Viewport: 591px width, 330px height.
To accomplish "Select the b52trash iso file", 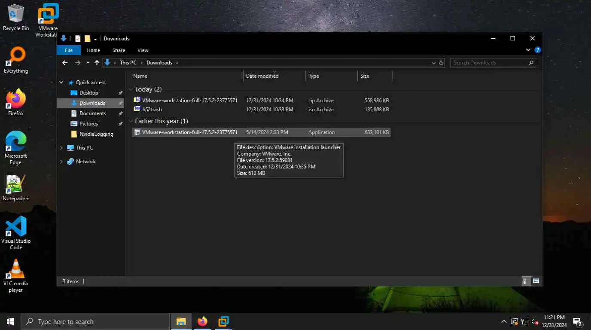I will pos(261,110).
